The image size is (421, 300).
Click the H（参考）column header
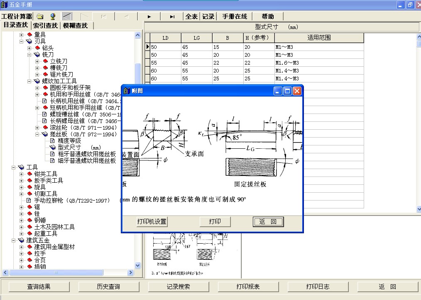pos(259,38)
